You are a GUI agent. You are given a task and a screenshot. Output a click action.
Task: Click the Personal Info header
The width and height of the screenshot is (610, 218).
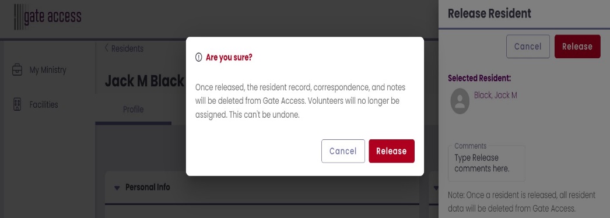click(148, 187)
